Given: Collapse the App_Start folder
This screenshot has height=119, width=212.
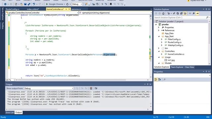Looking at the screenshot, I should coord(159,36).
